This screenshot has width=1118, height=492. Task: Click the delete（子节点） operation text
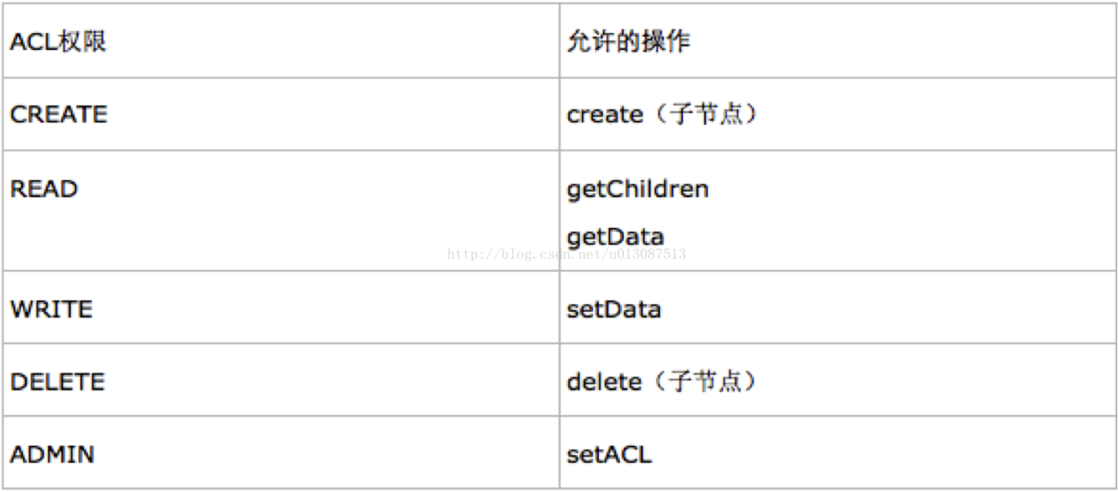(x=663, y=382)
